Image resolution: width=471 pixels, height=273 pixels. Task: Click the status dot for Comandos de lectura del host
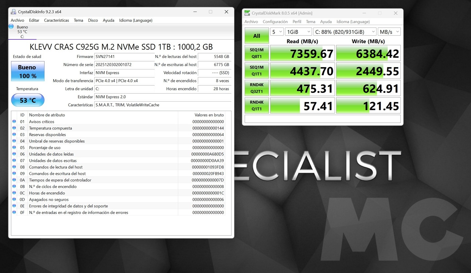pyautogui.click(x=14, y=167)
